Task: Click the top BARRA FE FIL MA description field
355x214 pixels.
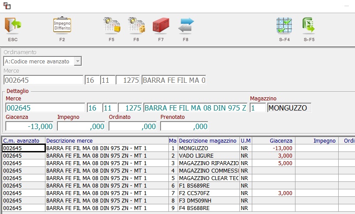Action: 174,80
